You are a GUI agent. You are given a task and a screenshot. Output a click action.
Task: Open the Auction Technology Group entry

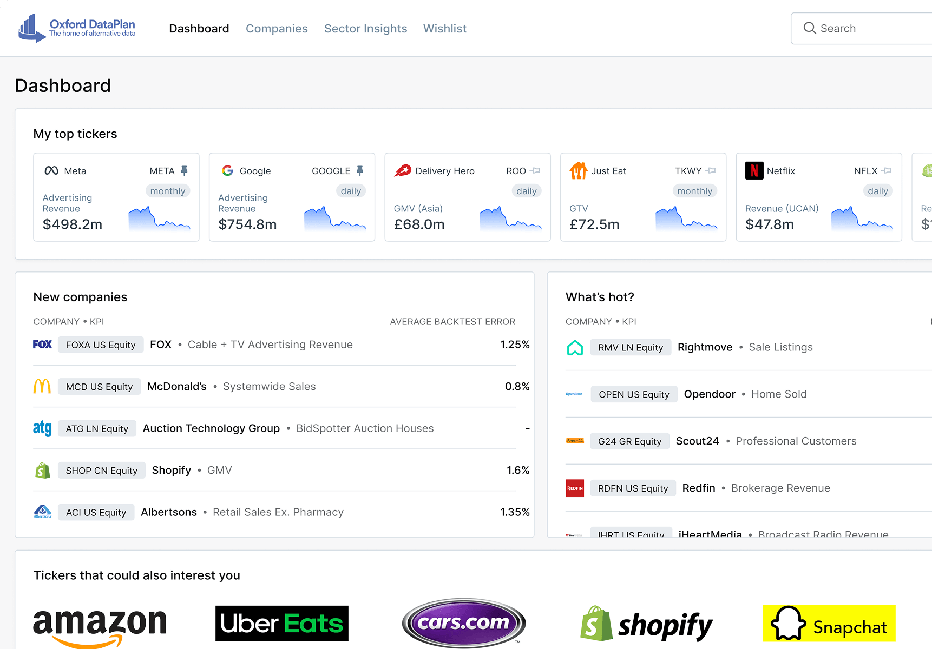(211, 428)
